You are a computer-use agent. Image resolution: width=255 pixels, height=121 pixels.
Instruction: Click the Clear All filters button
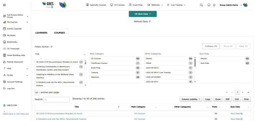tap(243, 46)
